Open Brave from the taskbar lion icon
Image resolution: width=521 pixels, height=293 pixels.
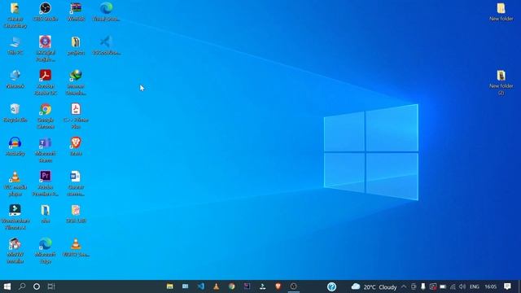pyautogui.click(x=278, y=286)
